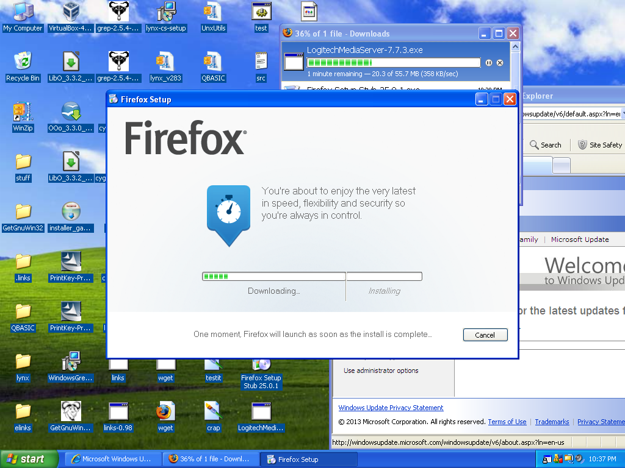Image resolution: width=625 pixels, height=468 pixels.
Task: Open the Windows Update Privacy Statement link
Action: pos(391,408)
